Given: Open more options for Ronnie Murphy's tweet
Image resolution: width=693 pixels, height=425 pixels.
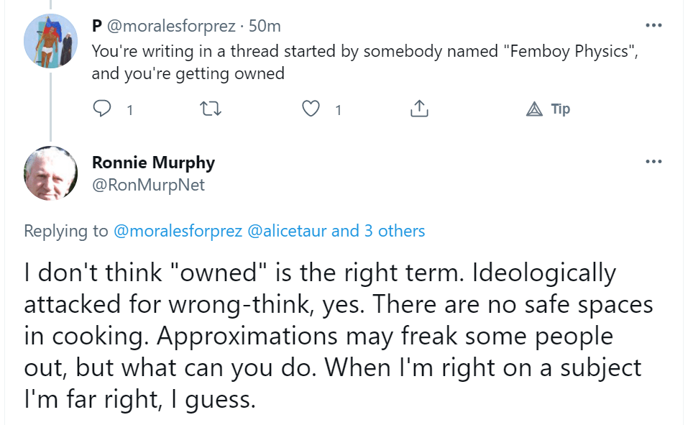Looking at the screenshot, I should point(653,161).
